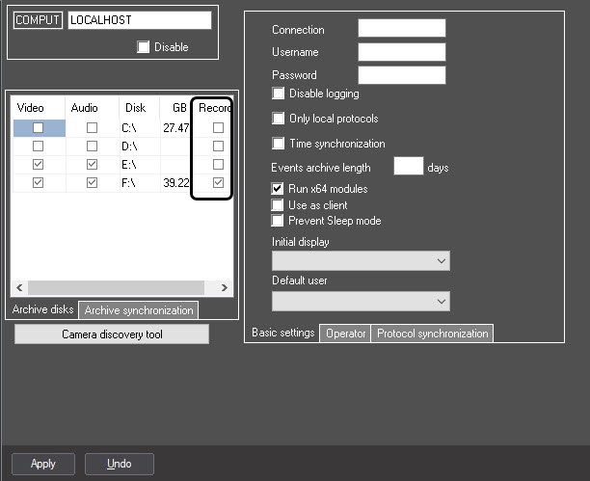This screenshot has width=590, height=481.
Task: Toggle the Disable checkbox under LOCALHOST
Action: point(144,47)
